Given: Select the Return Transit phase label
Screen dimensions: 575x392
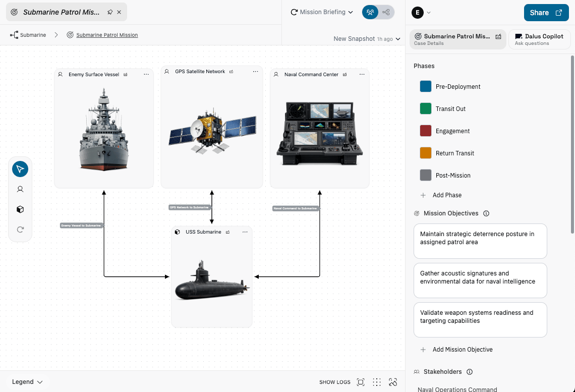Looking at the screenshot, I should [x=455, y=153].
